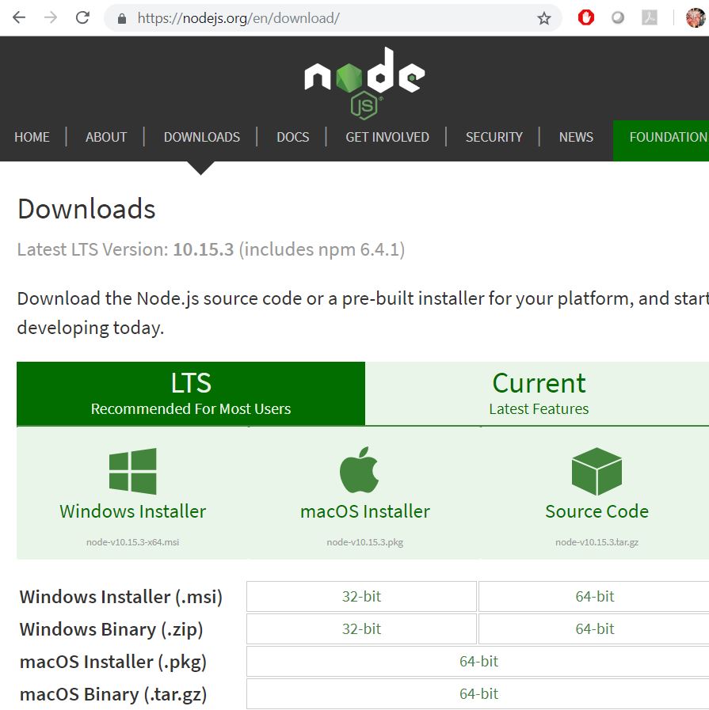Image resolution: width=709 pixels, height=710 pixels.
Task: Download the 64-bit Windows Installer (.msi)
Action: click(x=594, y=596)
